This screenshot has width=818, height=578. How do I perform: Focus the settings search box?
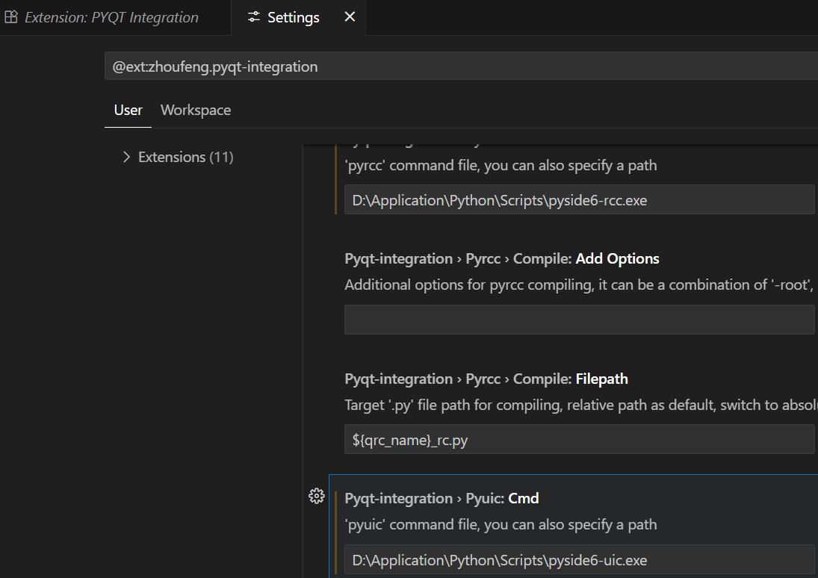click(460, 66)
